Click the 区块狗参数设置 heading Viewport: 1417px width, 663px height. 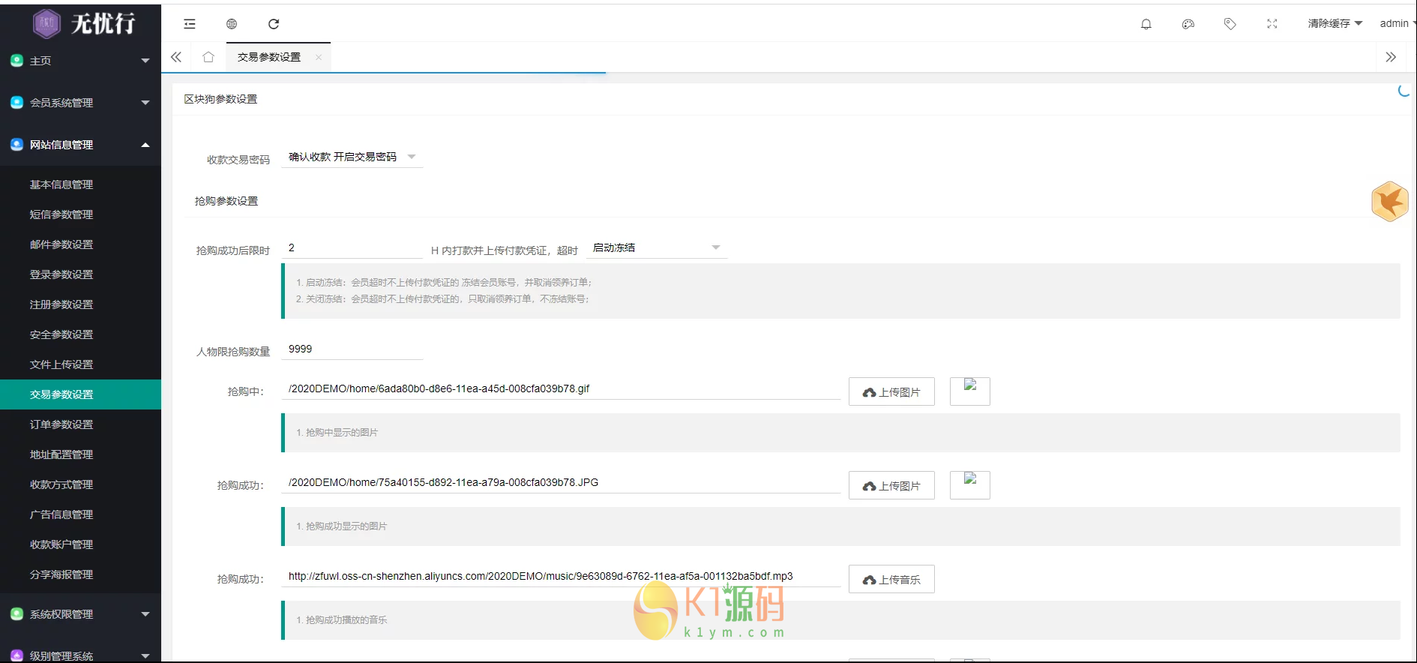click(x=220, y=99)
